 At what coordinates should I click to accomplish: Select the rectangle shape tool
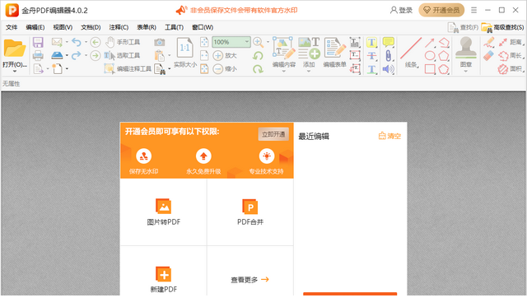tap(430, 69)
